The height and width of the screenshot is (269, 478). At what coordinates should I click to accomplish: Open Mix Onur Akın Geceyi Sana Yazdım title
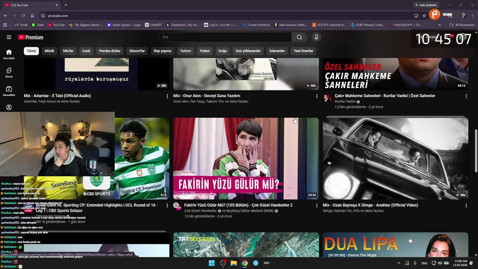coord(207,96)
